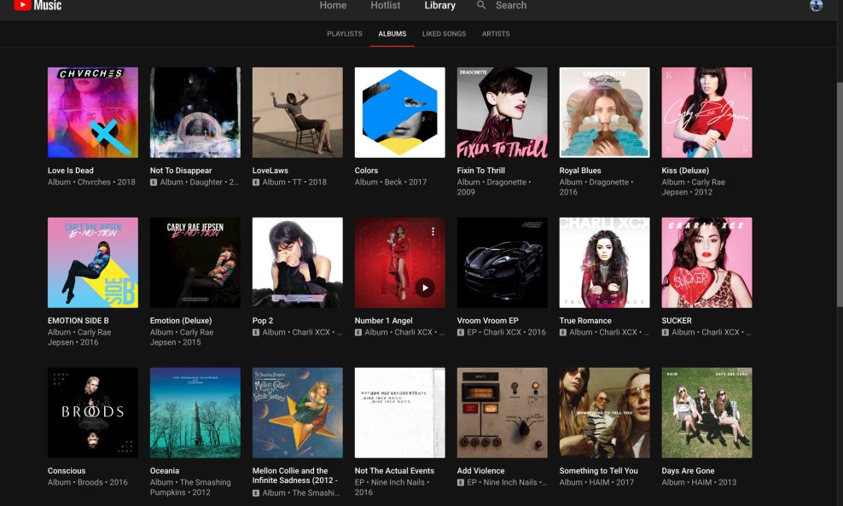Switch to the Artists tab

[x=496, y=34]
